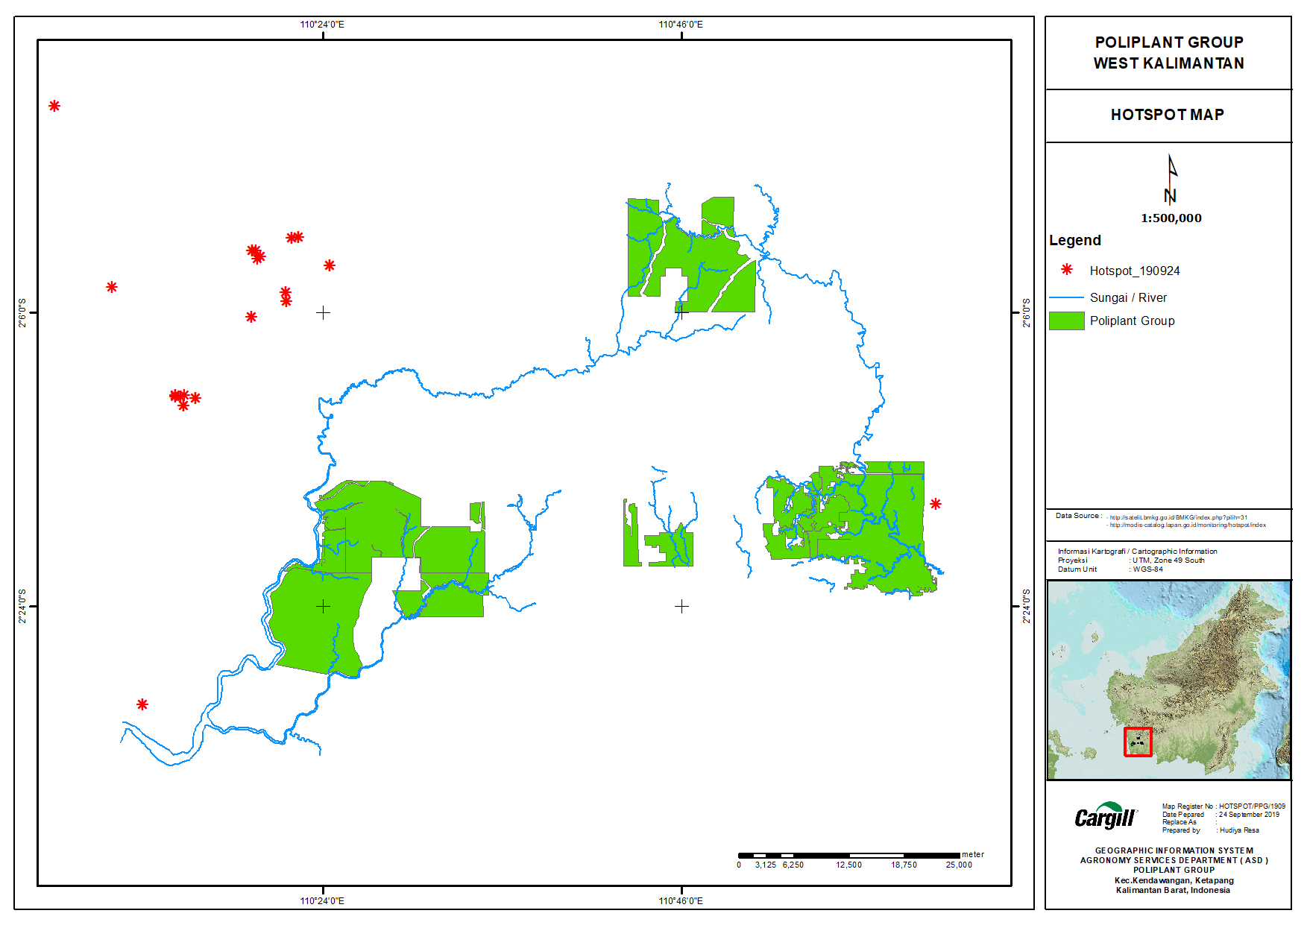Image resolution: width=1307 pixels, height=925 pixels.
Task: Click the date 24 September 2019
Action: 1249,815
